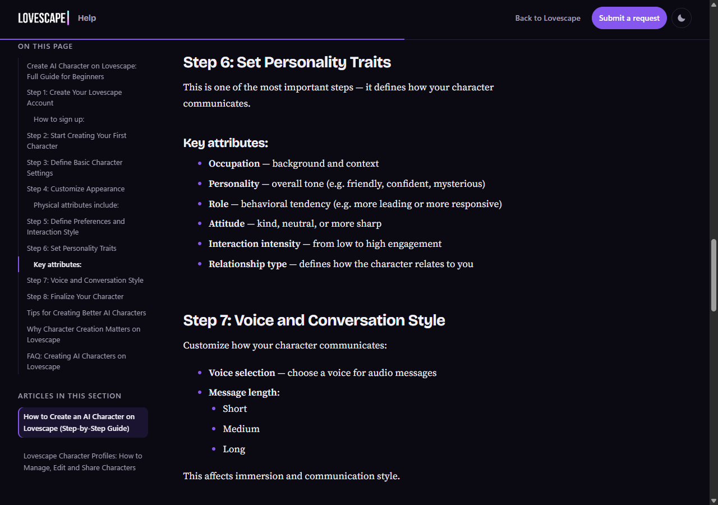Image resolution: width=718 pixels, height=505 pixels.
Task: Click the Attitude bullet text
Action: point(295,224)
